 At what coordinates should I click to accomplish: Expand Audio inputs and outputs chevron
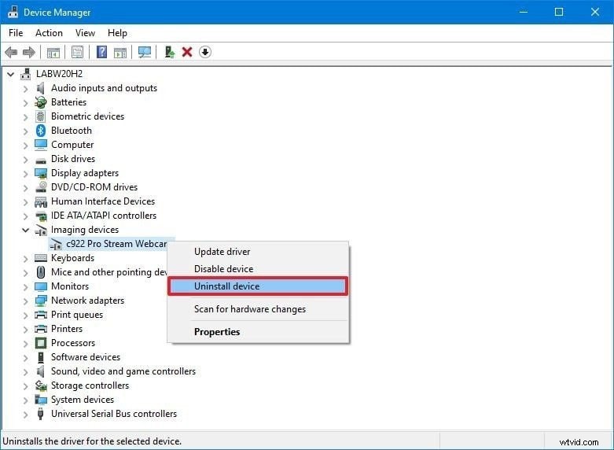pos(26,89)
